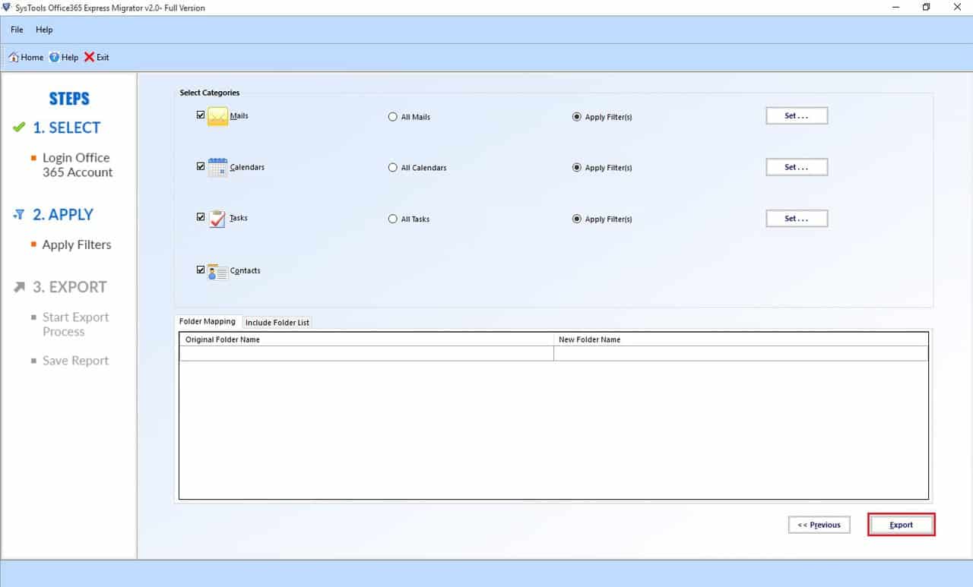Viewport: 973px width, 587px height.
Task: Click the Calendars category icon
Action: [x=217, y=167]
